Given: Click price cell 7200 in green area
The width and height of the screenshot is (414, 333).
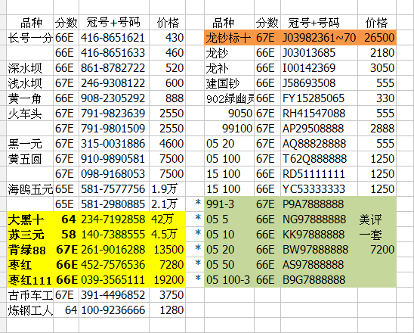Looking at the screenshot, I should coord(377,250).
